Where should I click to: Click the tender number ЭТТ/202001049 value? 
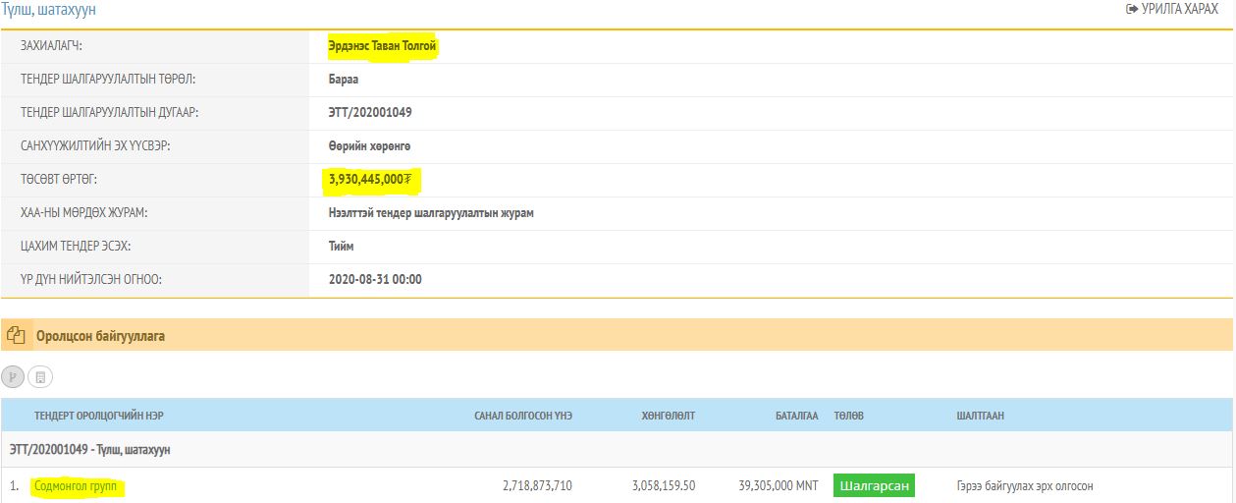pyautogui.click(x=370, y=113)
